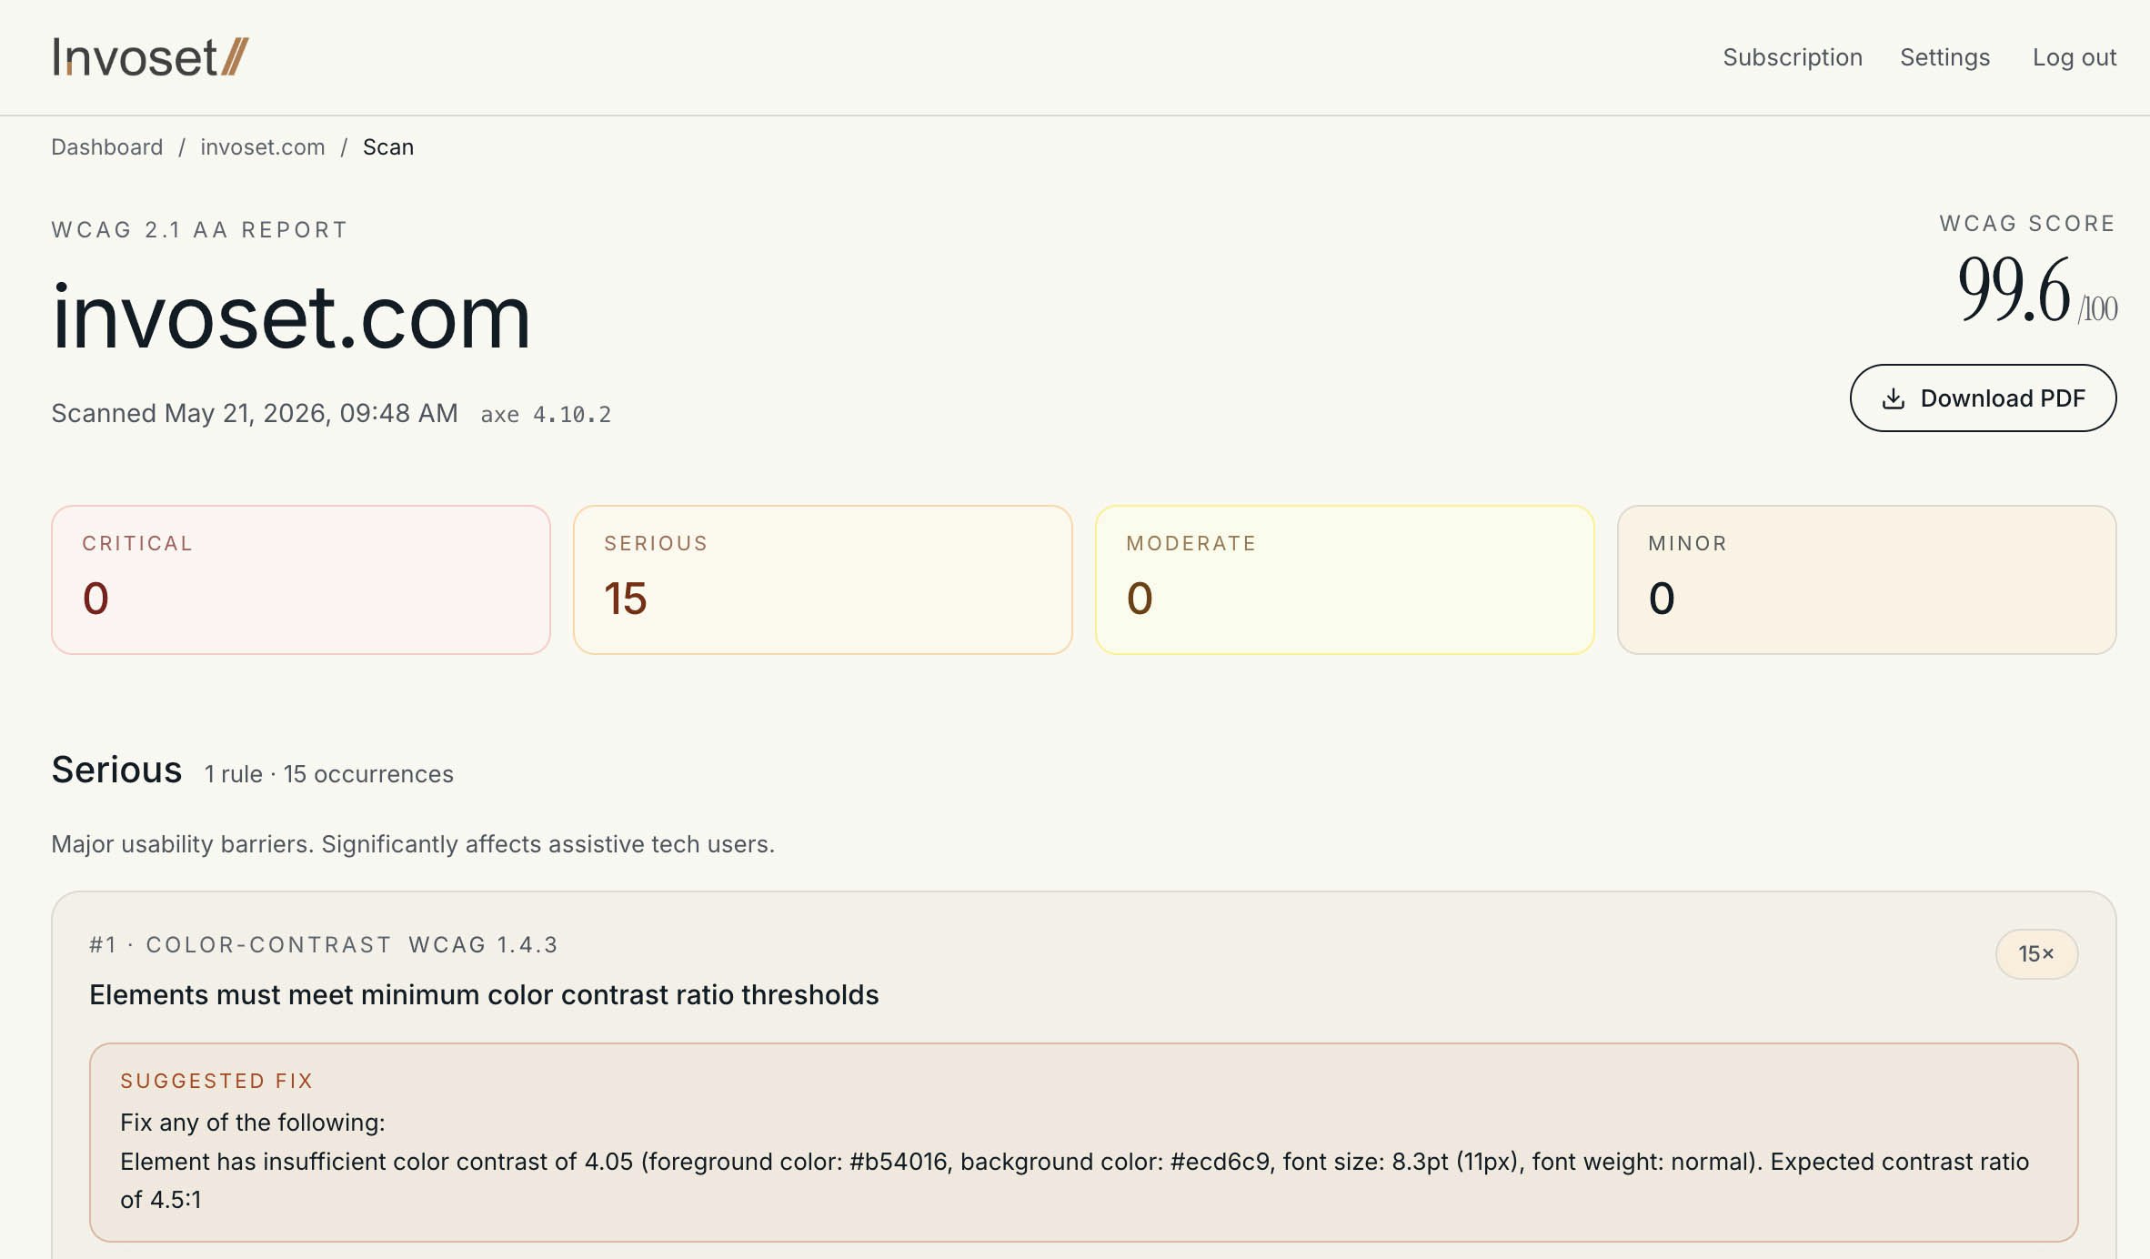Click the WCAG SCORE label
This screenshot has width=2150, height=1259.
[2028, 224]
